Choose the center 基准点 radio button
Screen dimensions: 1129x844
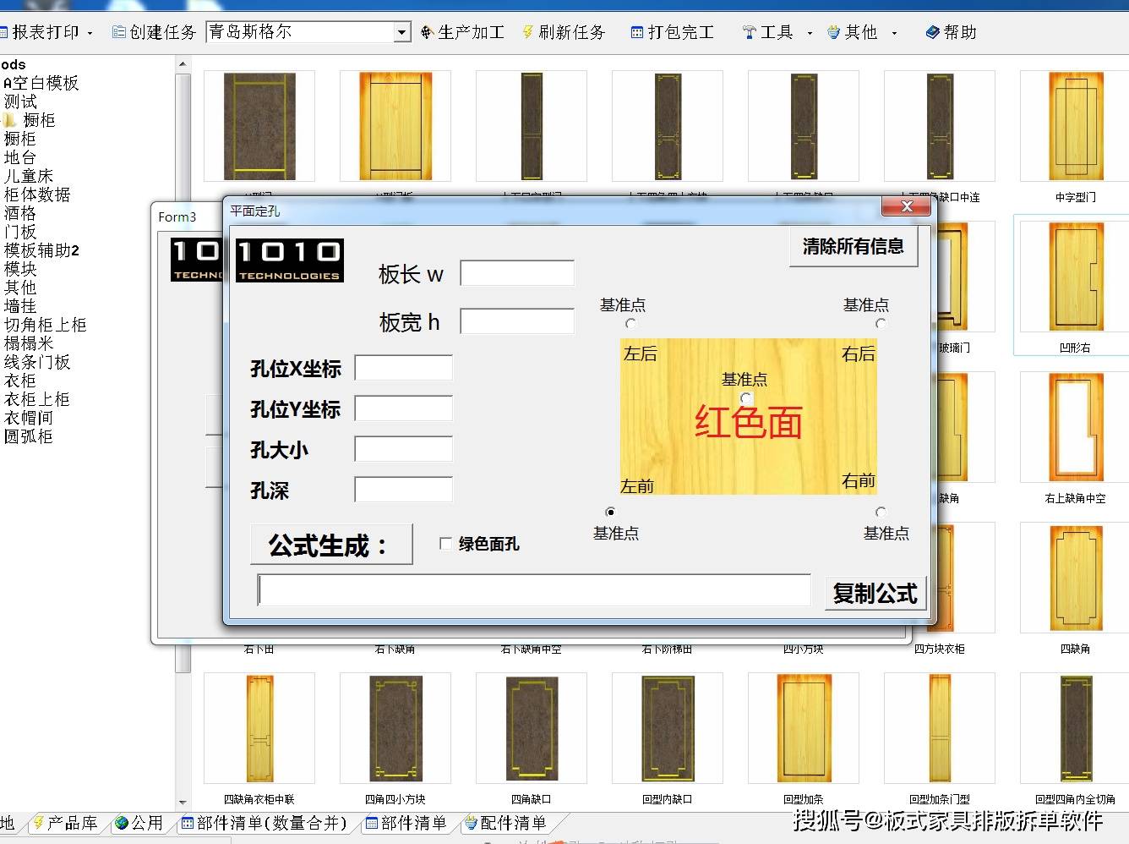[745, 397]
